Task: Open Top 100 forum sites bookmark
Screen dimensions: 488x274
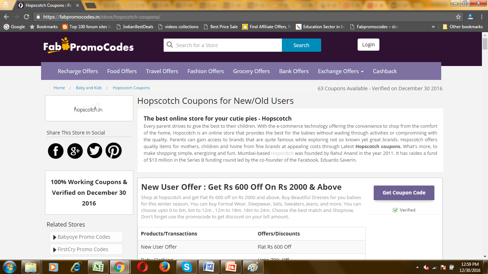Action: [86, 27]
